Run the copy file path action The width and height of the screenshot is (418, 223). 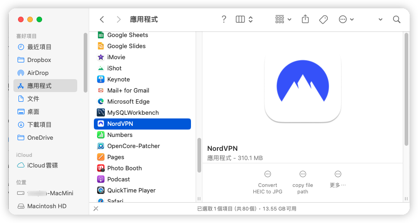(x=302, y=182)
